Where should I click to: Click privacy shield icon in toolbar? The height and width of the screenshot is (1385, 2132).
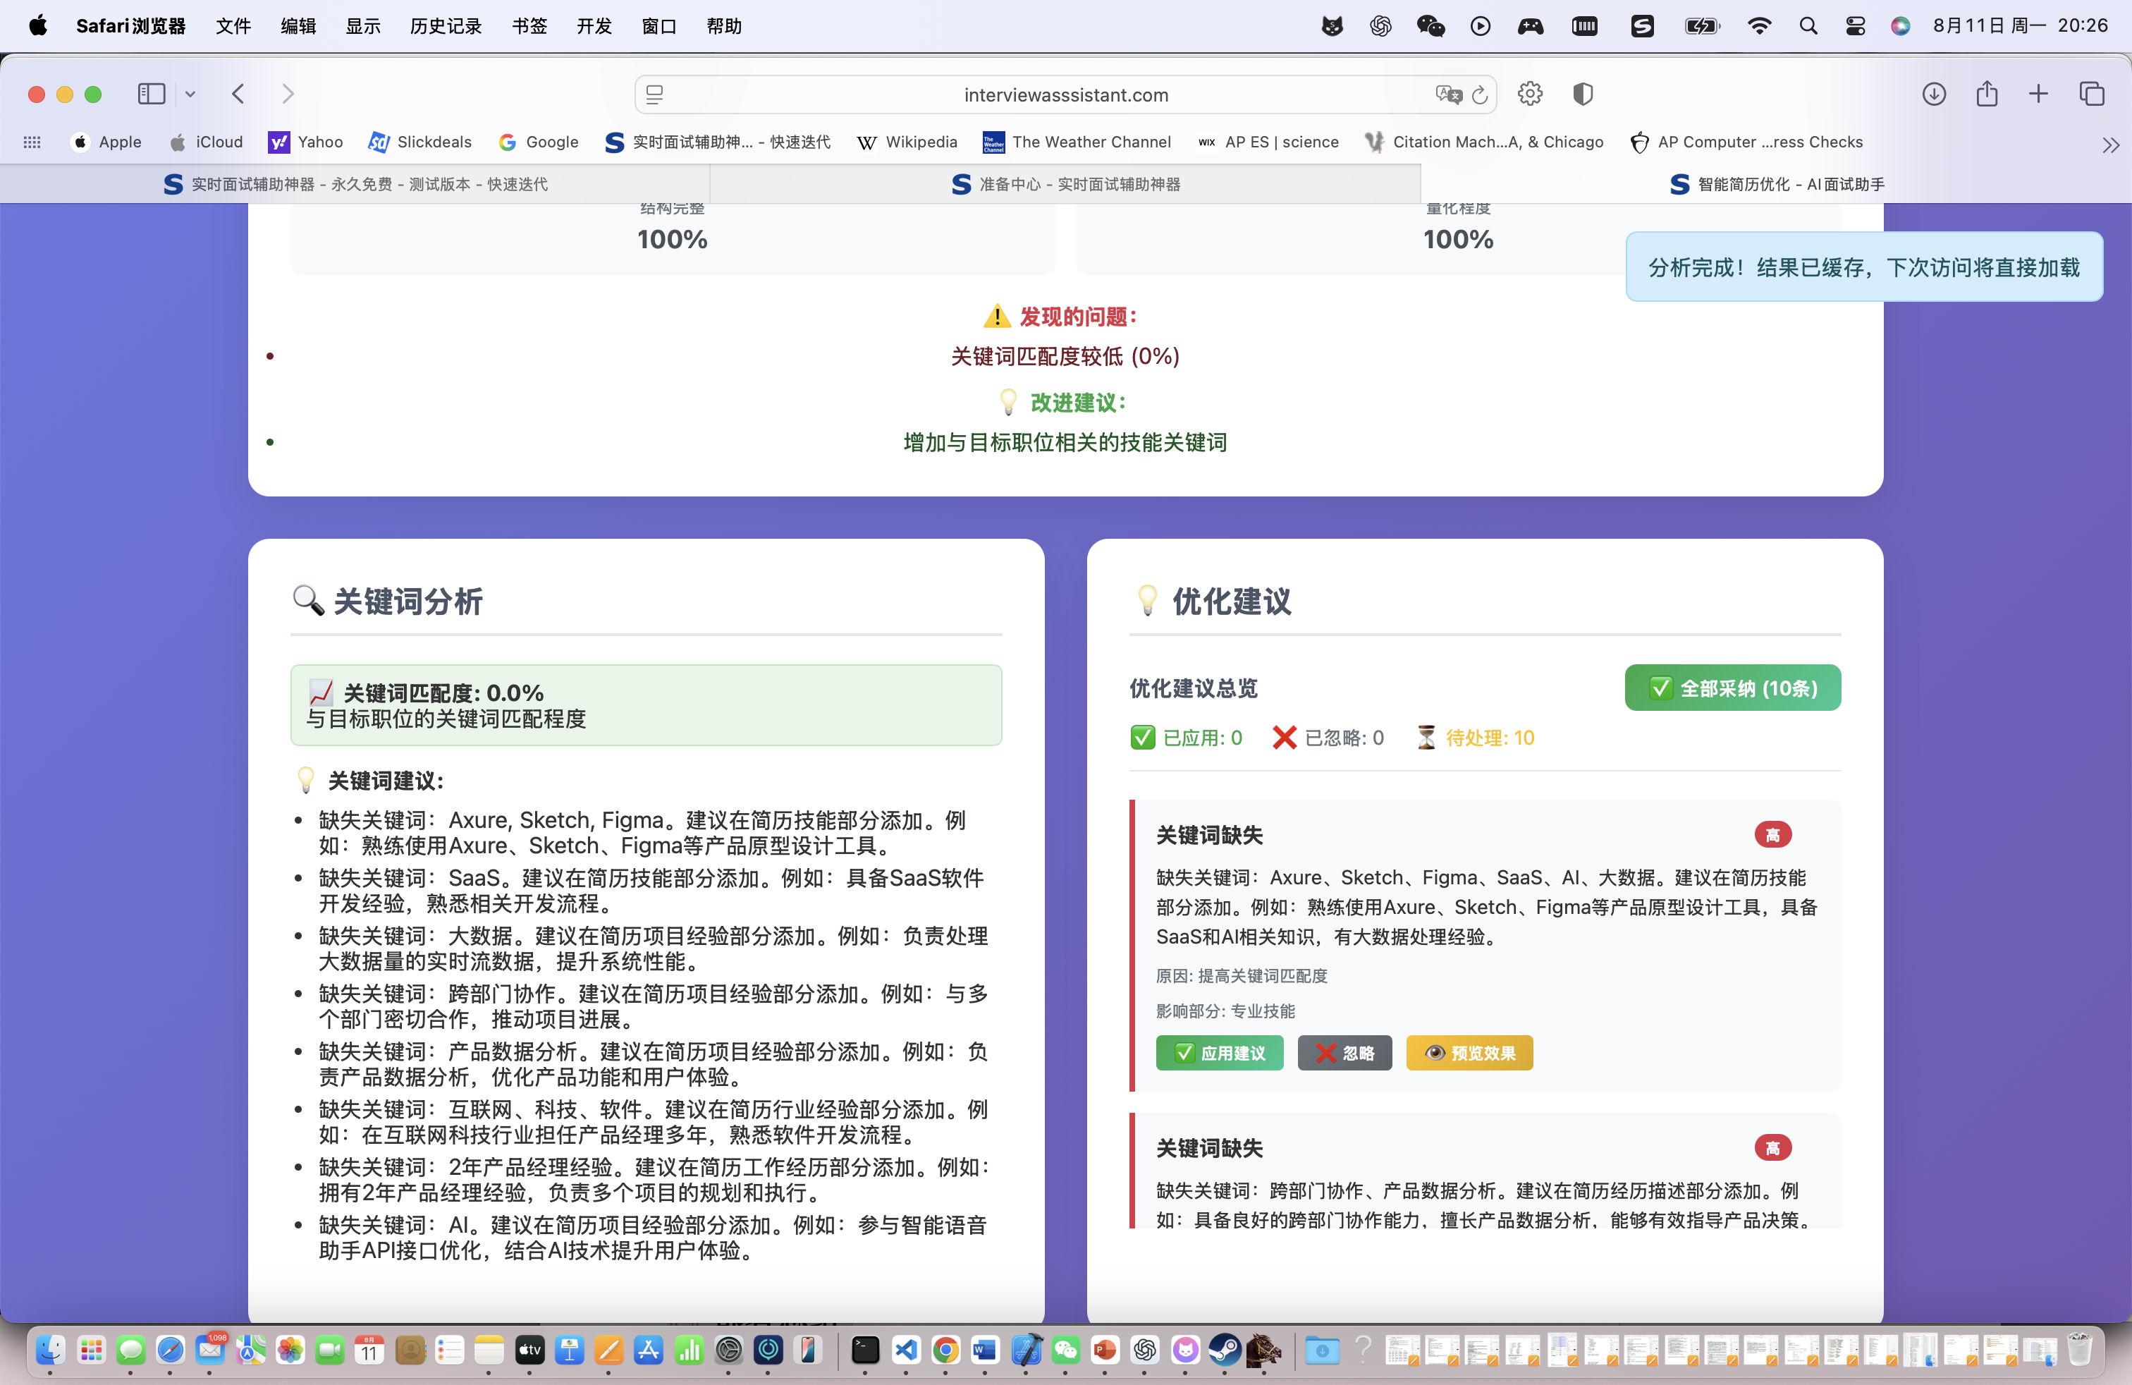point(1582,94)
